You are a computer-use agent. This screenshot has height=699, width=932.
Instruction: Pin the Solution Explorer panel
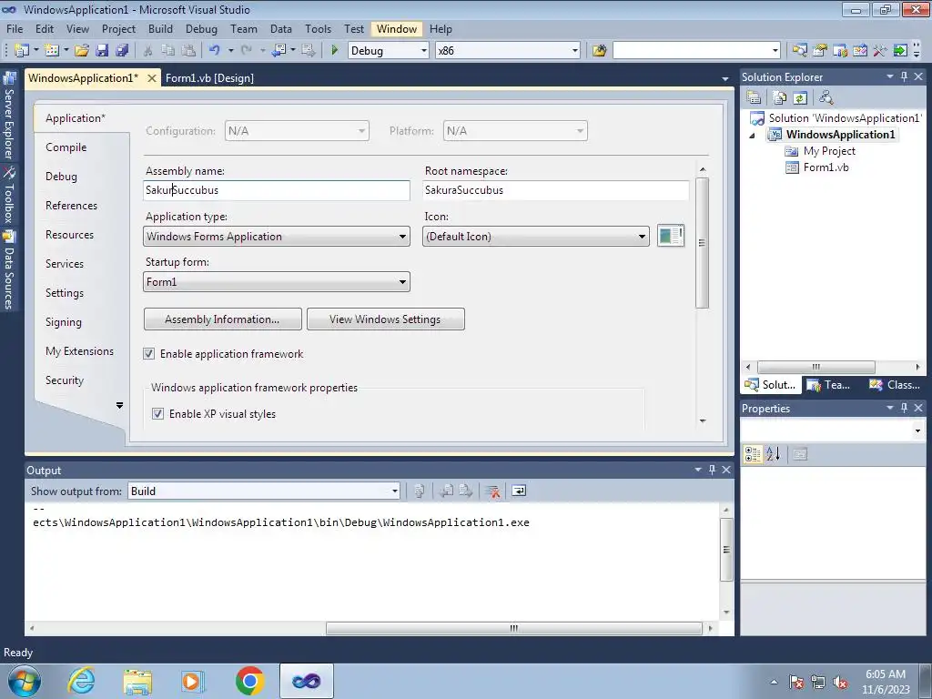(904, 76)
